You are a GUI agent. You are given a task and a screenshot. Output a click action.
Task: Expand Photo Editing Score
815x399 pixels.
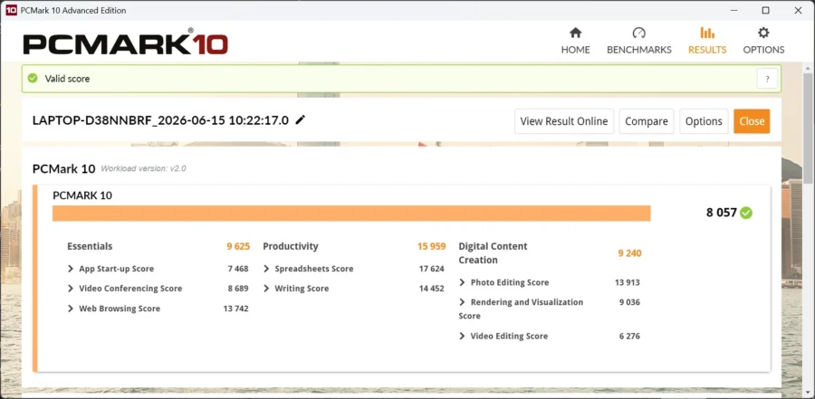462,282
